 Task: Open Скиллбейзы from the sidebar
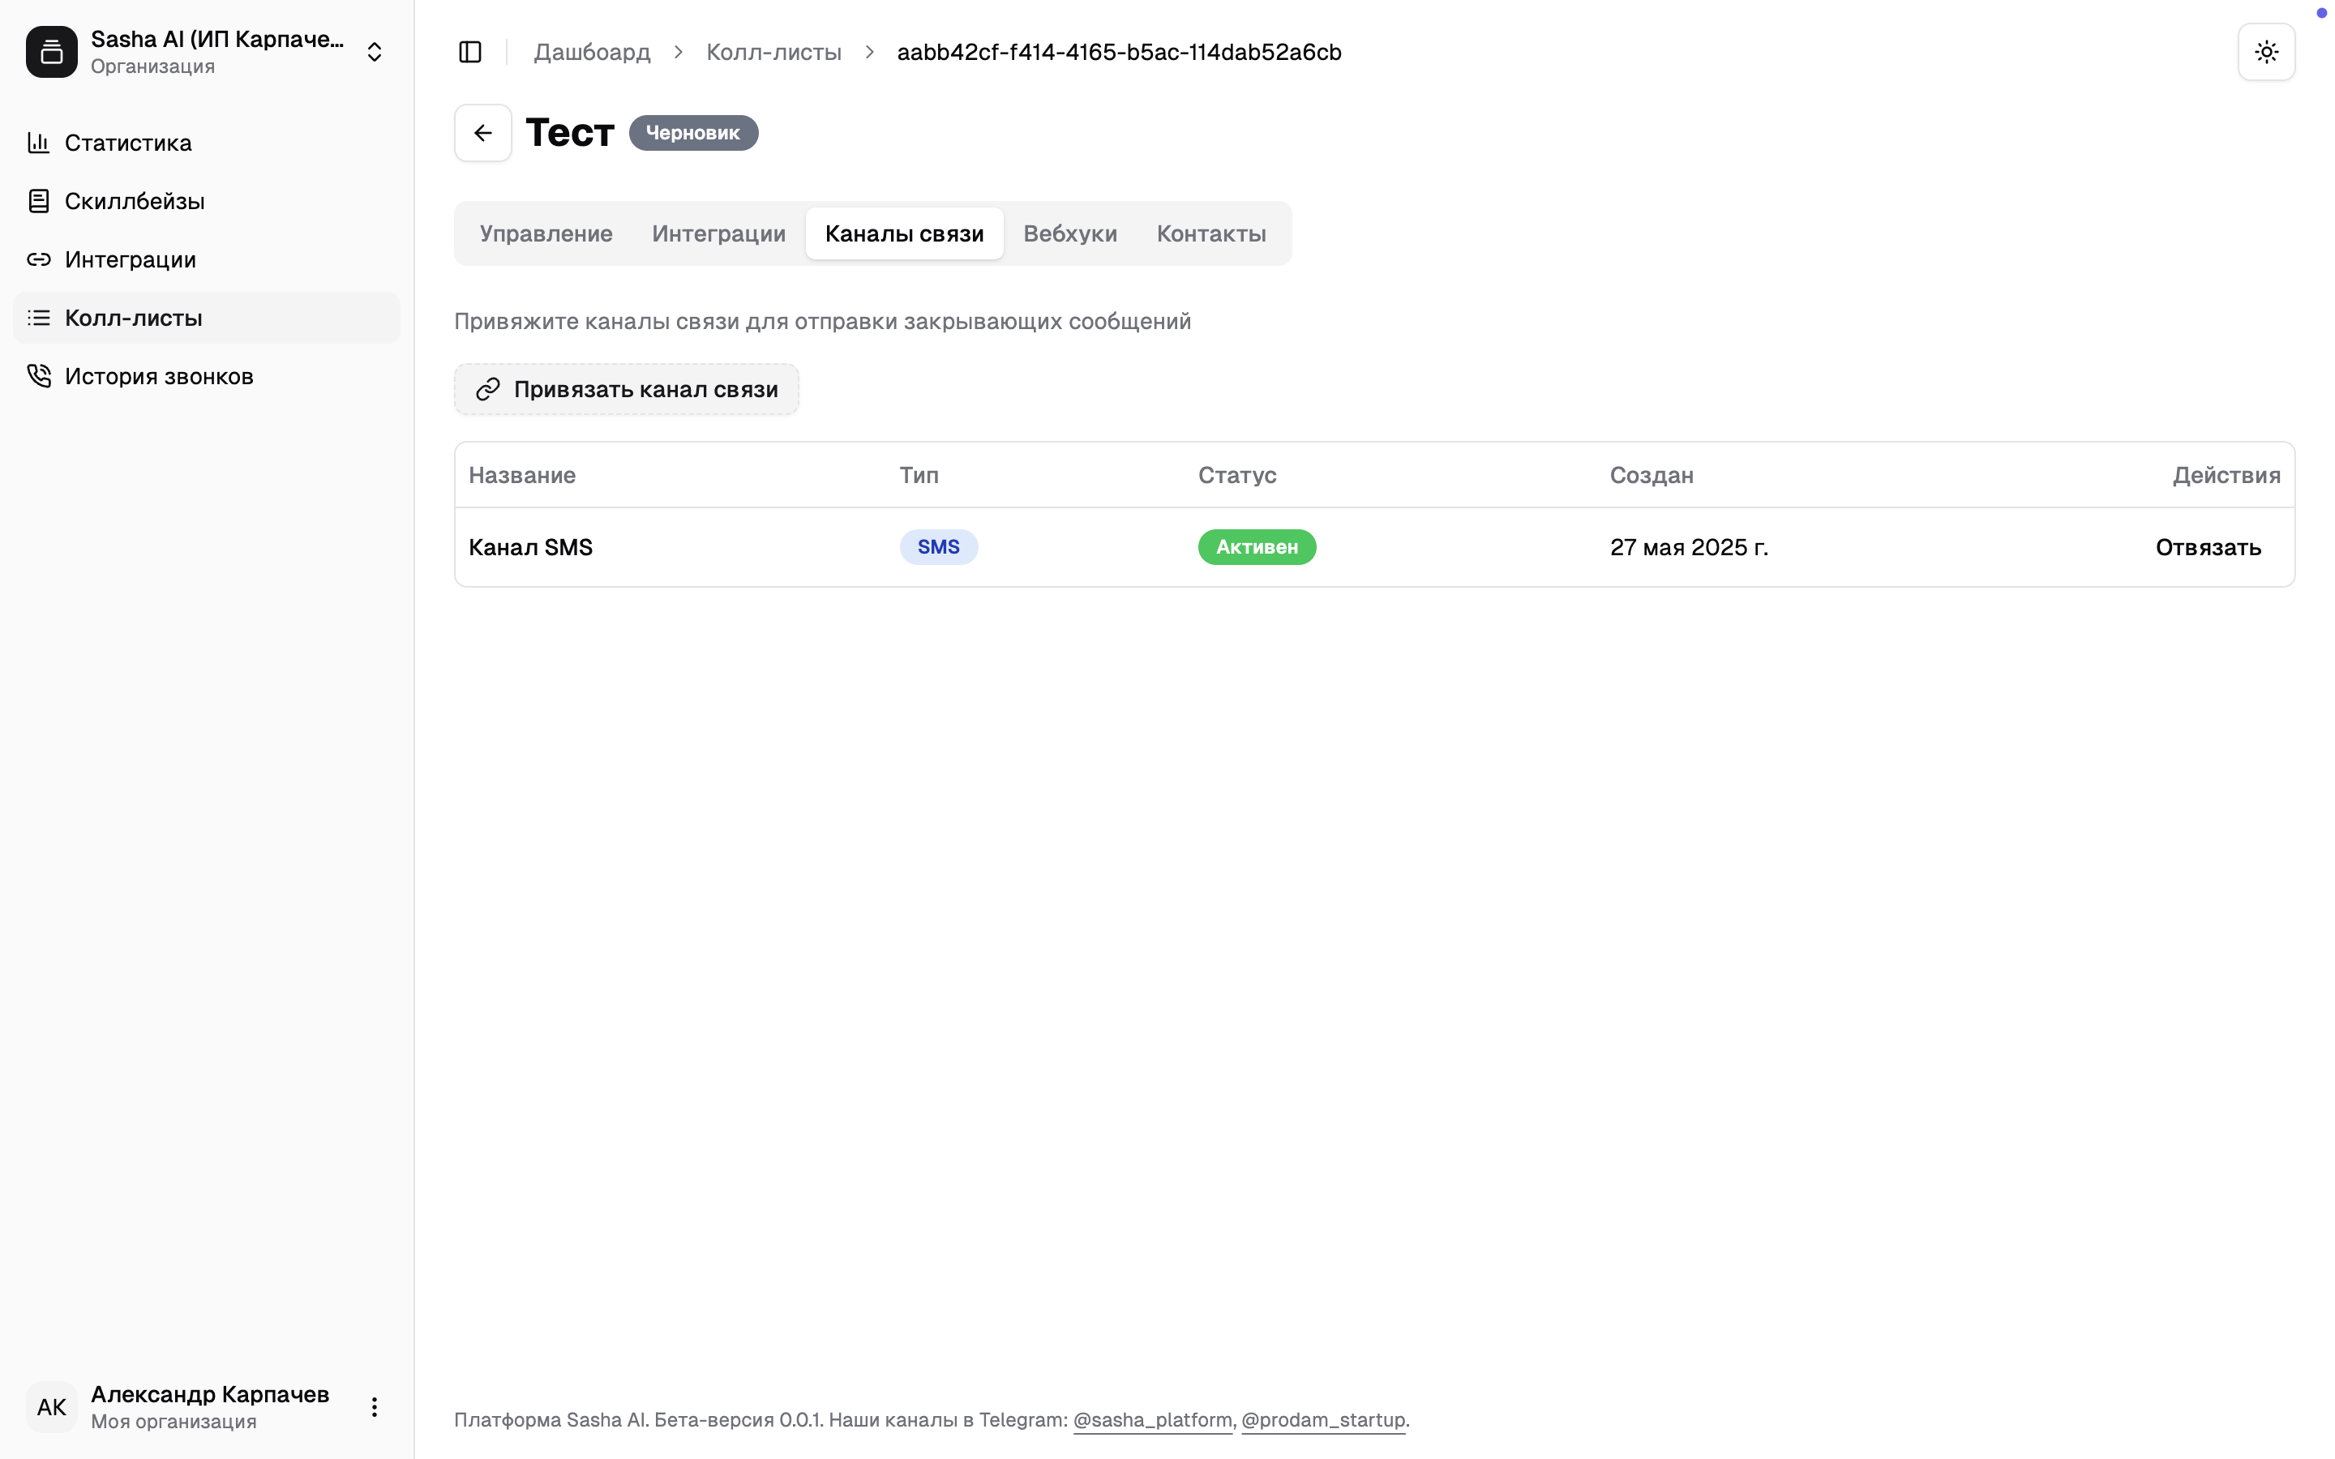coord(134,201)
